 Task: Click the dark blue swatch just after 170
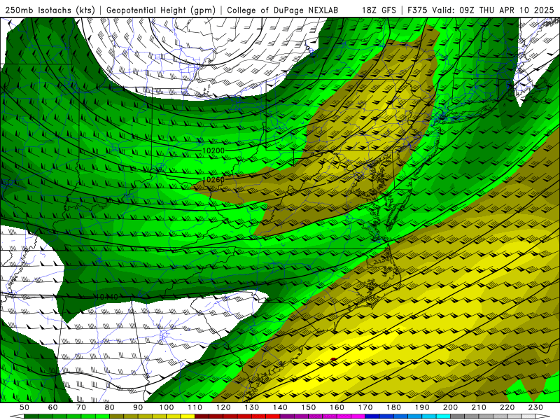click(x=372, y=416)
